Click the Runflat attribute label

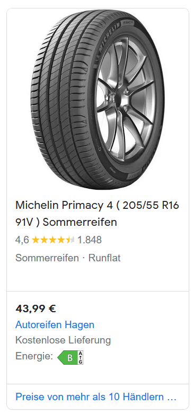[104, 258]
